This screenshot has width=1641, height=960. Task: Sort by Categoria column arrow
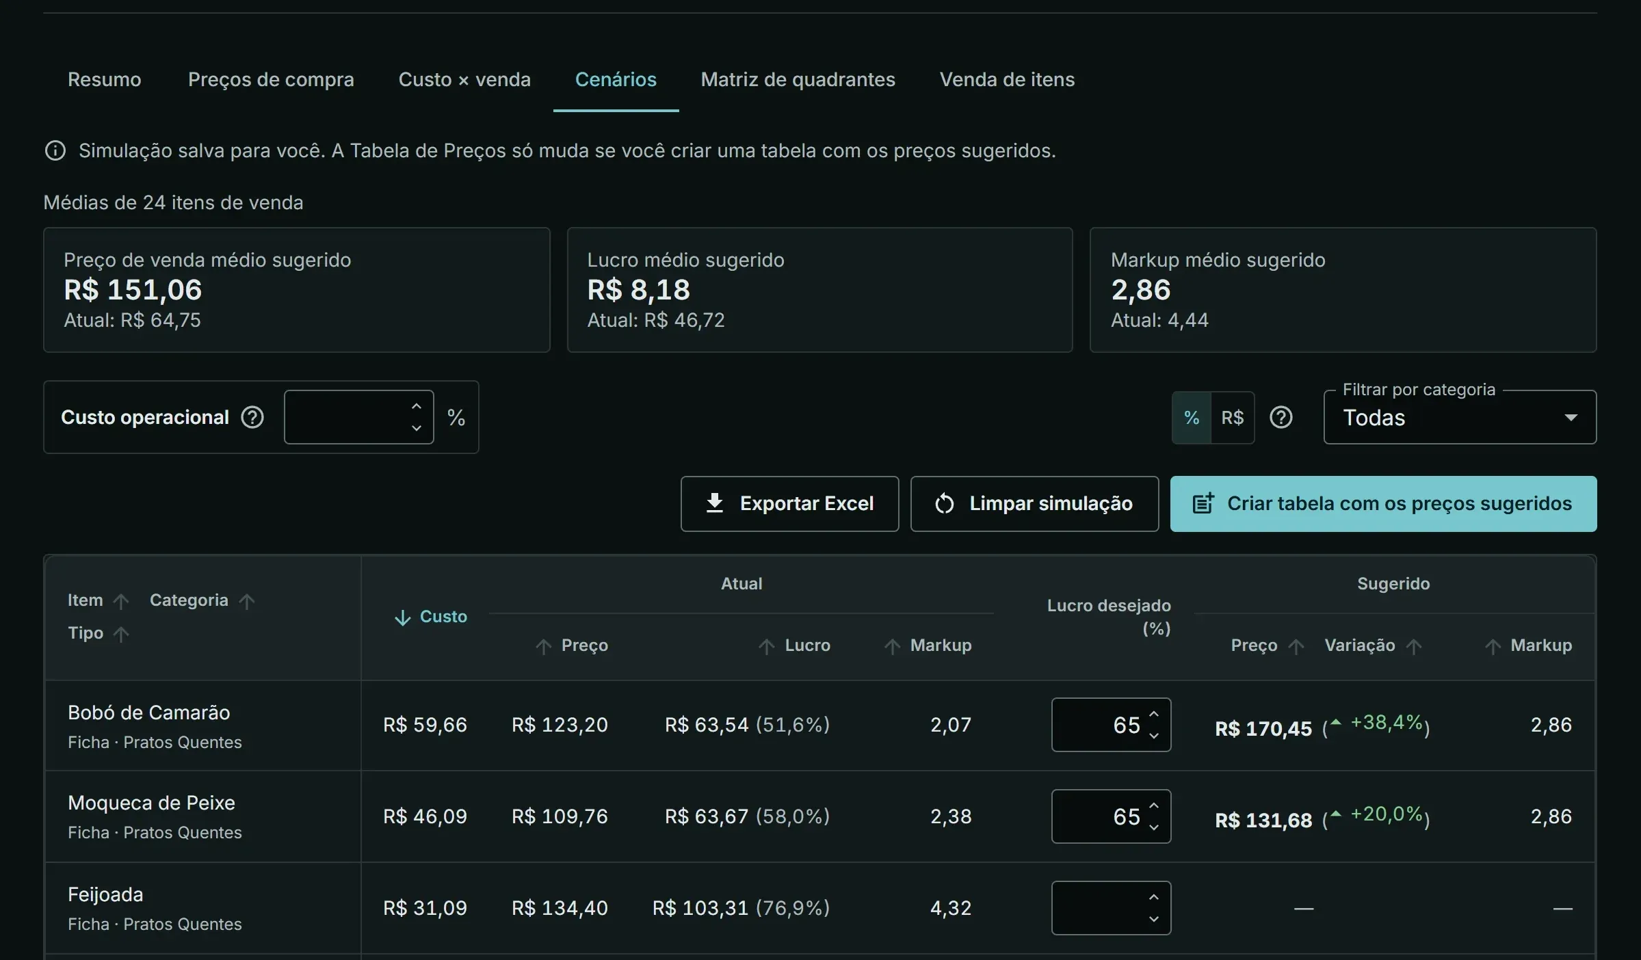247,601
